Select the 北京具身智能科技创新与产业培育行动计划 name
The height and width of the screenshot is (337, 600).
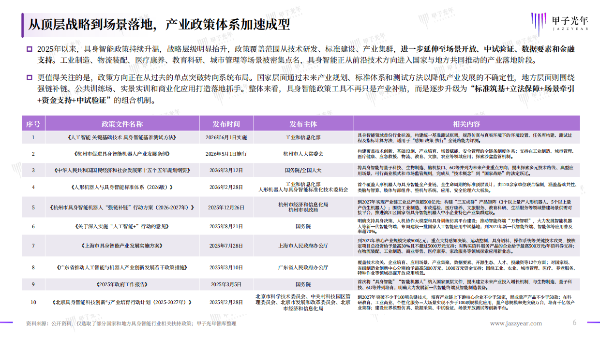point(122,302)
